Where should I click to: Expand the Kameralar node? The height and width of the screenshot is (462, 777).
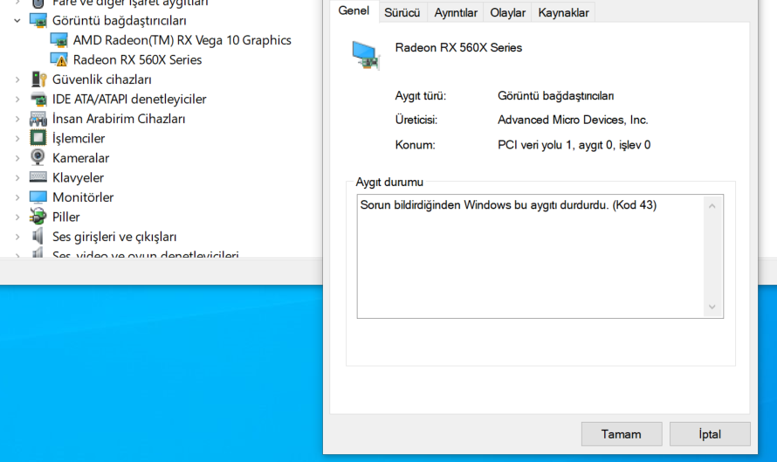coord(17,158)
